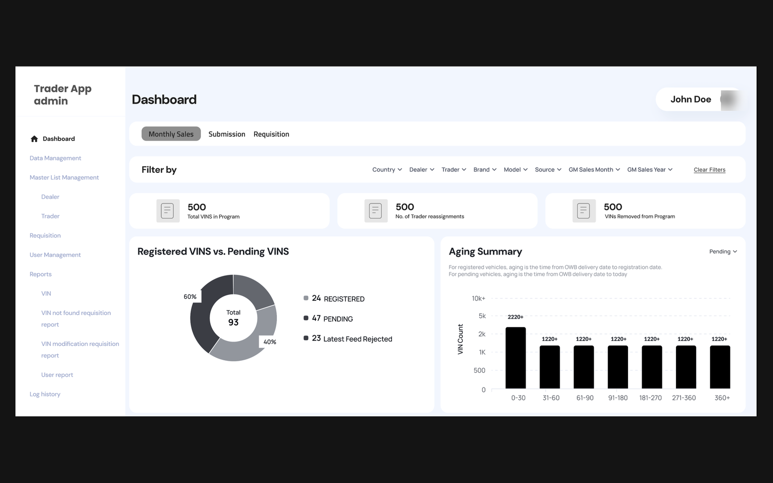Click the 31-60 aging bar
Image resolution: width=773 pixels, height=483 pixels.
pos(550,367)
